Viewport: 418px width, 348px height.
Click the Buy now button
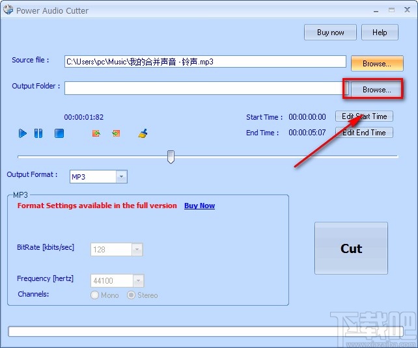(330, 33)
